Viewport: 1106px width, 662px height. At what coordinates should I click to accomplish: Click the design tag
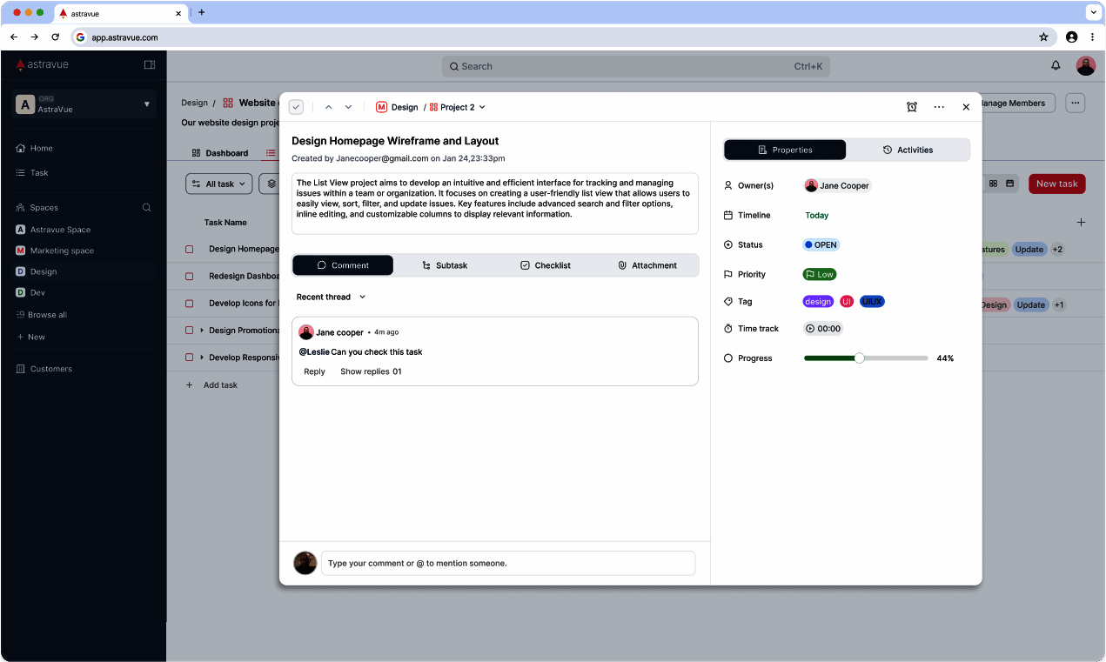click(818, 301)
